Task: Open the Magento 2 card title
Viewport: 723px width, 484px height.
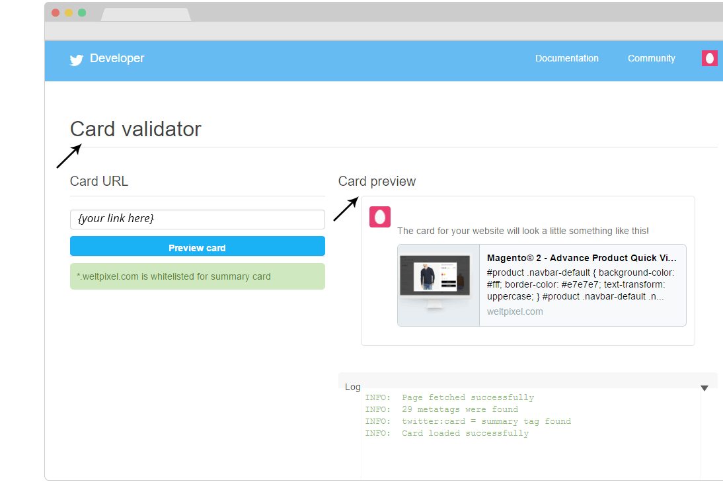Action: pos(582,258)
